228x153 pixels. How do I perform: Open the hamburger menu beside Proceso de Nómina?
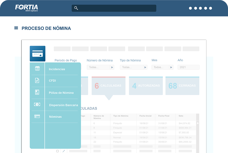[16, 28]
